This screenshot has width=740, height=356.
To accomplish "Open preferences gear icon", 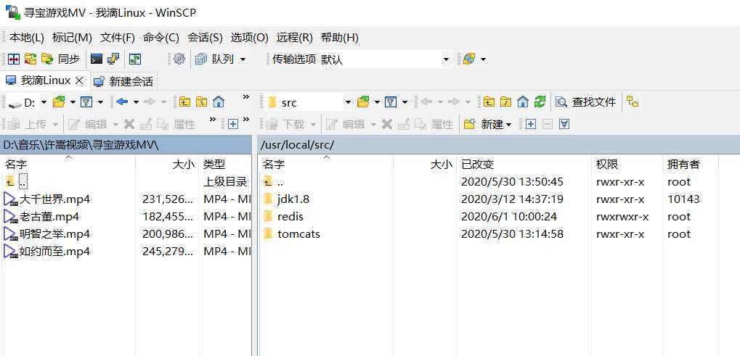I will 179,59.
